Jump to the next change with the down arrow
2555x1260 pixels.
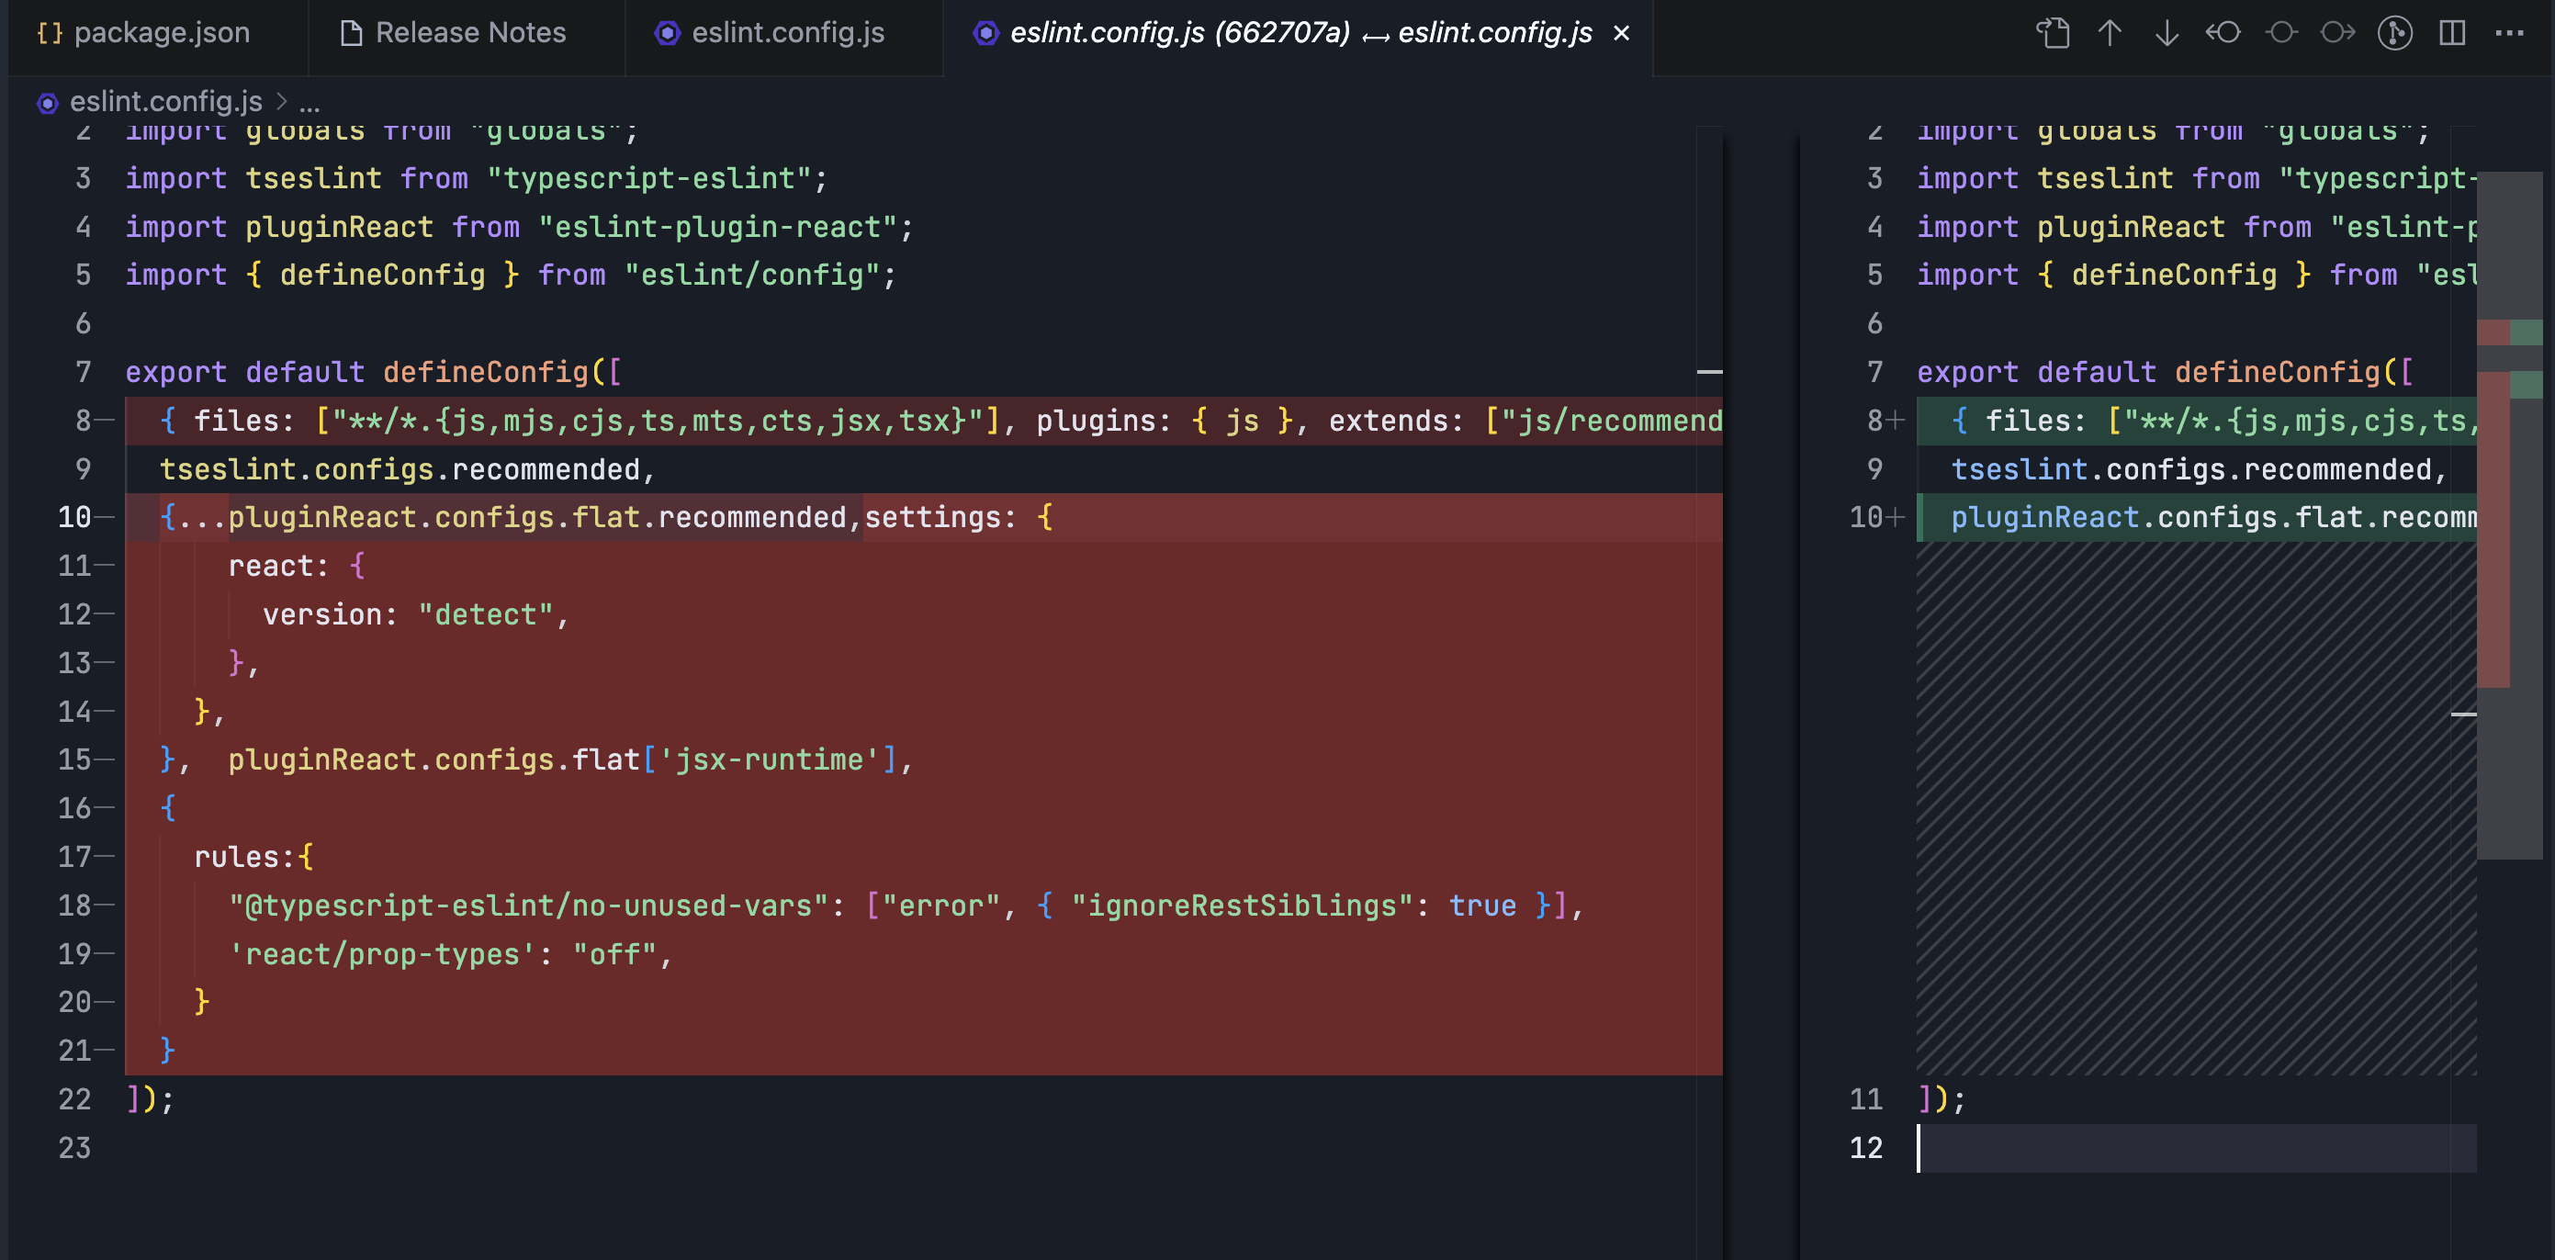point(2167,34)
